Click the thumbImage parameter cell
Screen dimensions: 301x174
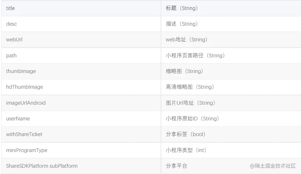21,71
